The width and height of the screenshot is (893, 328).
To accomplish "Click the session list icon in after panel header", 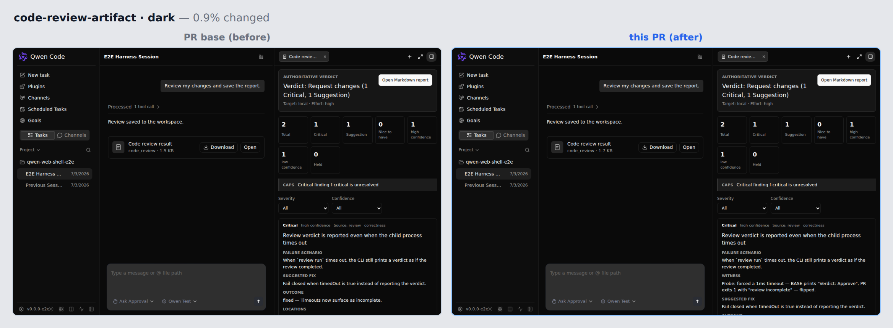I will (x=700, y=57).
